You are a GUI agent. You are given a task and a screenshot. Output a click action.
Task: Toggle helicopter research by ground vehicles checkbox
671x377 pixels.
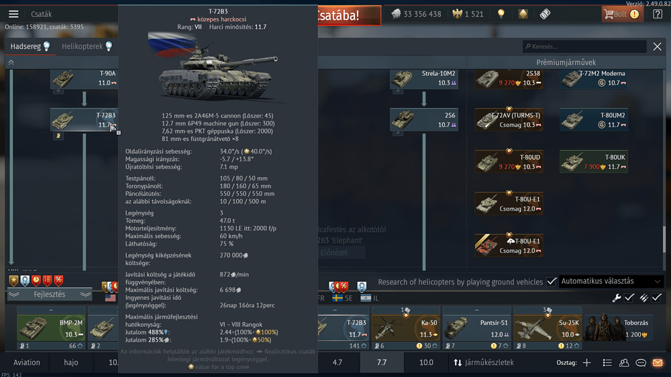(551, 282)
